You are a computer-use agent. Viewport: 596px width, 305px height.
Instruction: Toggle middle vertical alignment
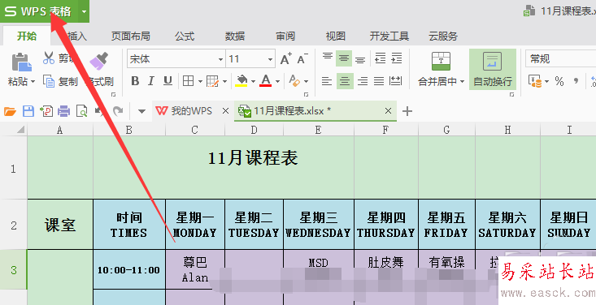pyautogui.click(x=344, y=58)
